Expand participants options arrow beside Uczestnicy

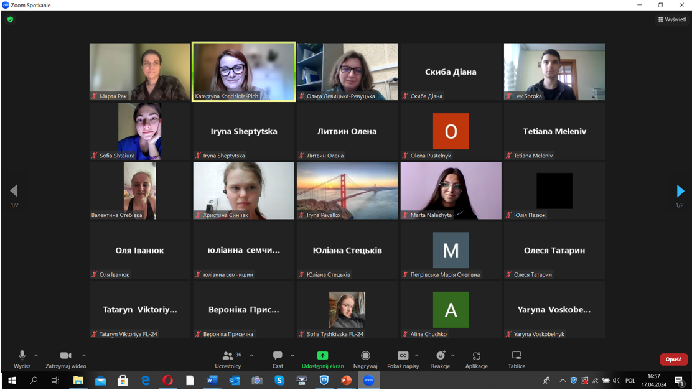point(251,355)
